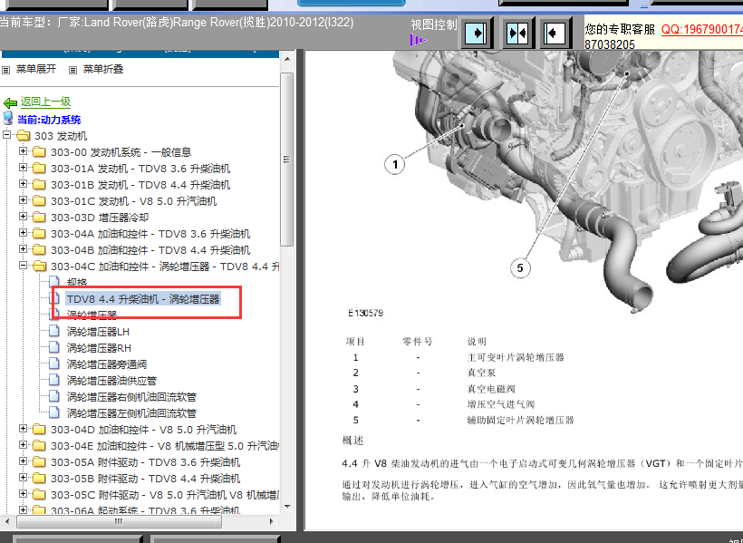Select 303-05C 附件驱动 V8 5.0 folder
This screenshot has width=743, height=543.
click(x=164, y=495)
